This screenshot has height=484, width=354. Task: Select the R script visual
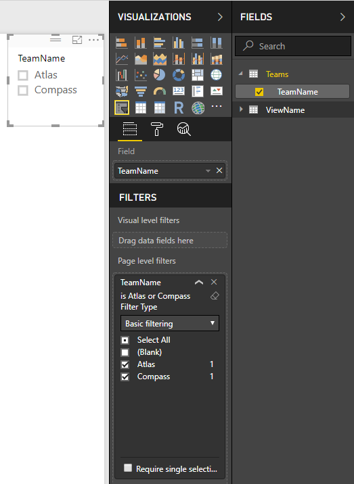(179, 107)
